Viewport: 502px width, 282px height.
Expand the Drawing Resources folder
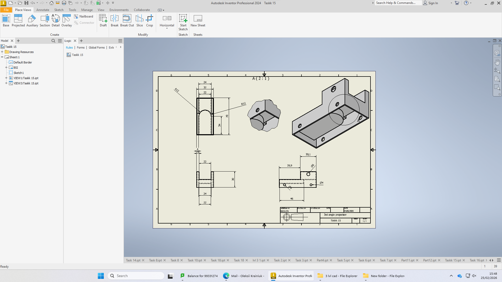tap(2, 52)
